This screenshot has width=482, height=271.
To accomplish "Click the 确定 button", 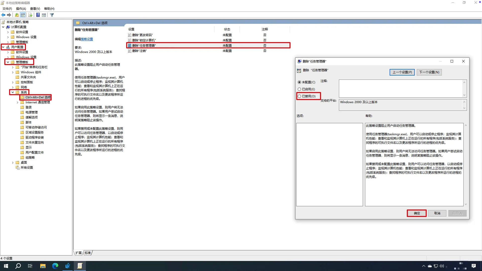I will [x=417, y=213].
